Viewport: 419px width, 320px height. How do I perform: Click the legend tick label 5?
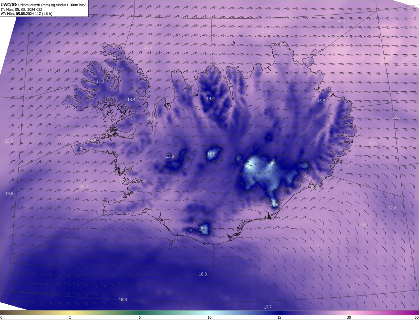(x=140, y=317)
